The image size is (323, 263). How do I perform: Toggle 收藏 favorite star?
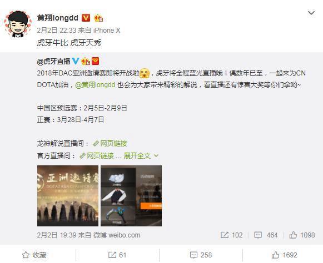34,255
